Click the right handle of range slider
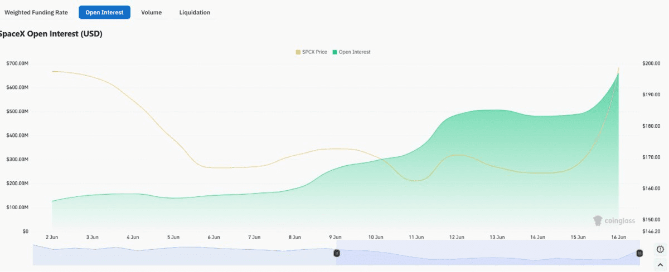 point(639,253)
